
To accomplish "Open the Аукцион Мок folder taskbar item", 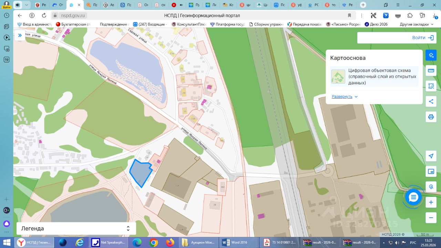I will 199,242.
